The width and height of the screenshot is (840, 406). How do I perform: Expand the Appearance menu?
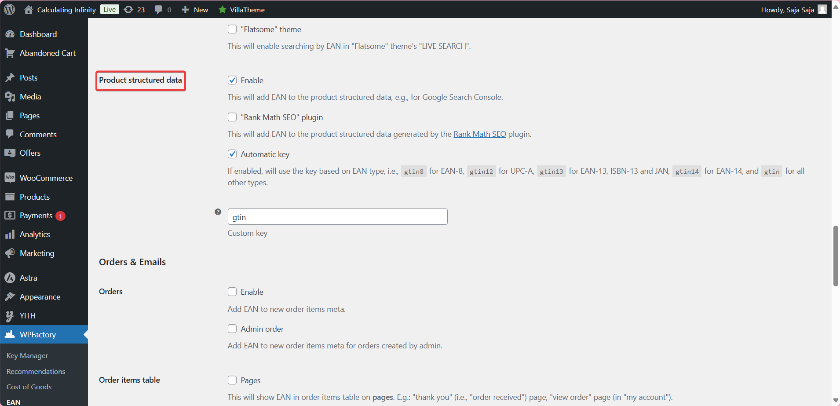[40, 296]
